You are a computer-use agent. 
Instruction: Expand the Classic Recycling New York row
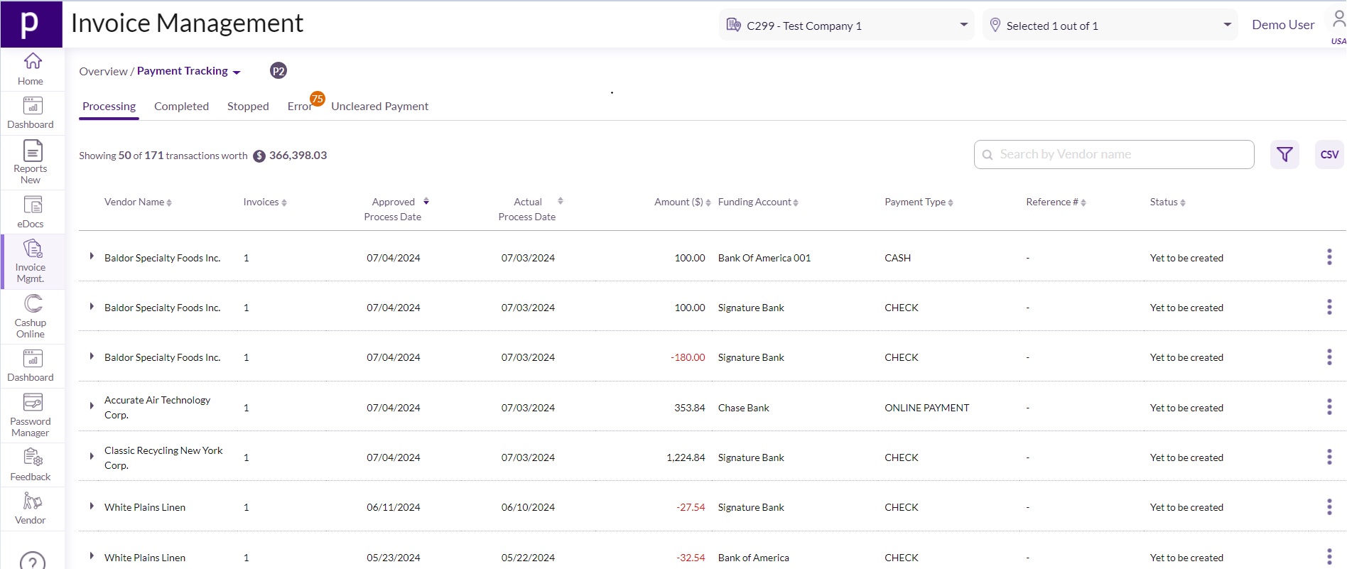tap(92, 457)
